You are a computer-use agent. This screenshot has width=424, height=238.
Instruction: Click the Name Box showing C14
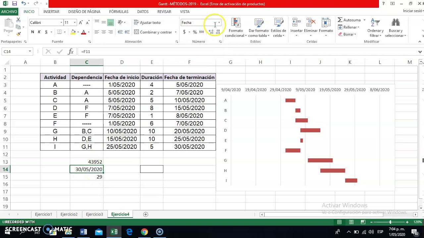(x=17, y=52)
